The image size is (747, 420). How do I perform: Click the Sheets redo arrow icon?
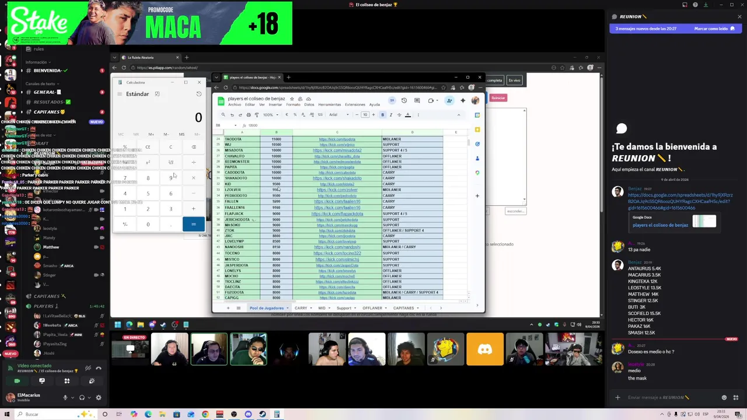(x=240, y=115)
